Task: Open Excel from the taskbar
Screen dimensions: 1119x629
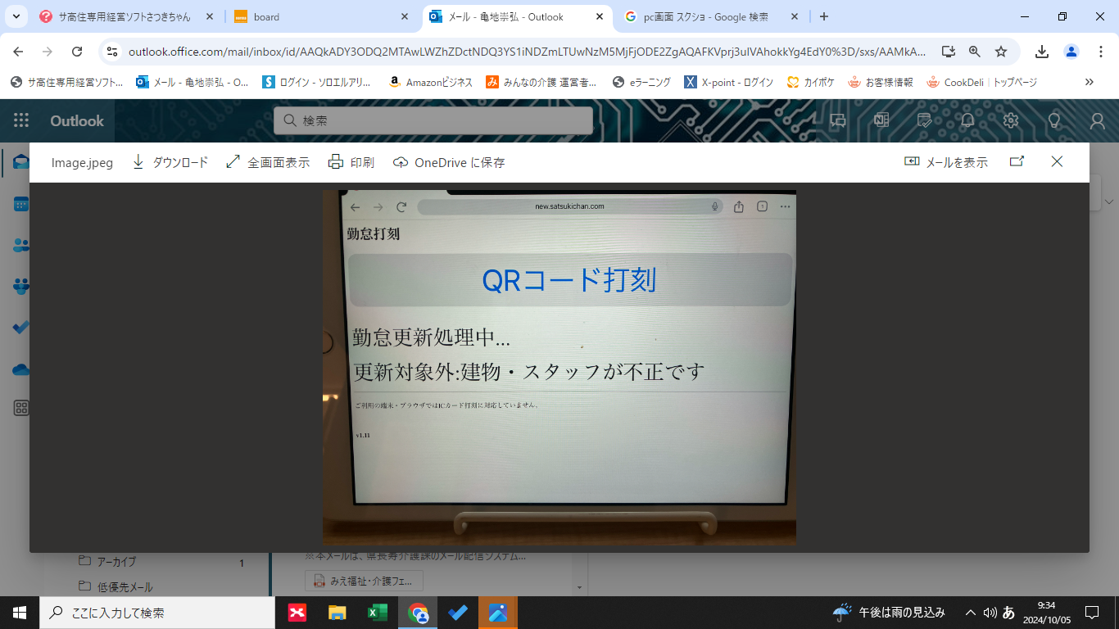Action: pyautogui.click(x=377, y=612)
